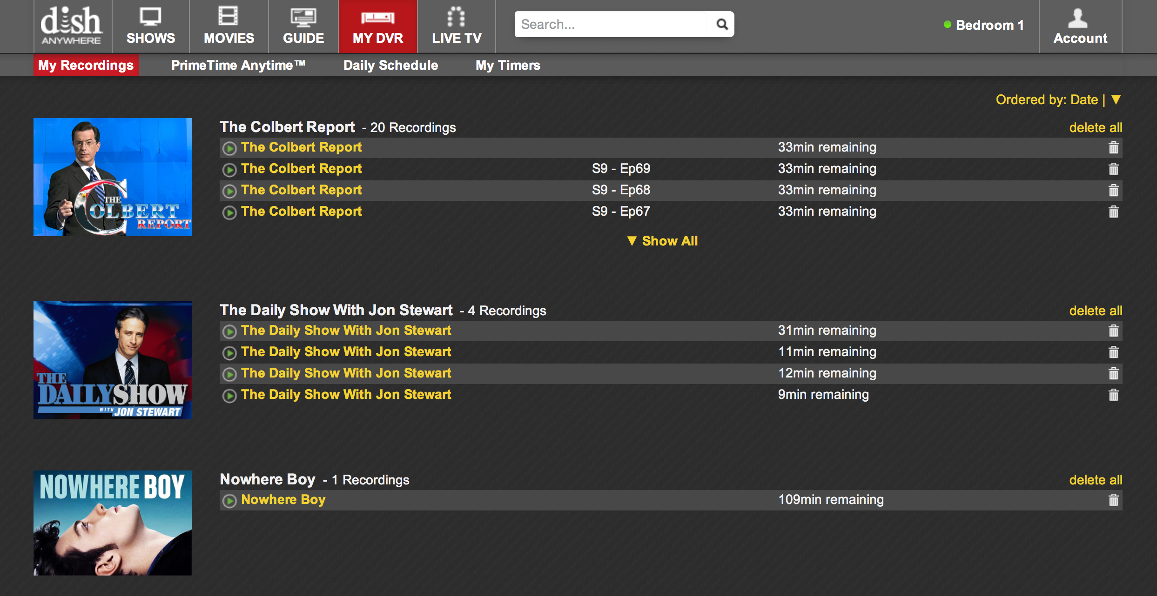Delete Colbert Report S9 Ep69 via trash icon
The width and height of the screenshot is (1157, 596).
tap(1113, 169)
